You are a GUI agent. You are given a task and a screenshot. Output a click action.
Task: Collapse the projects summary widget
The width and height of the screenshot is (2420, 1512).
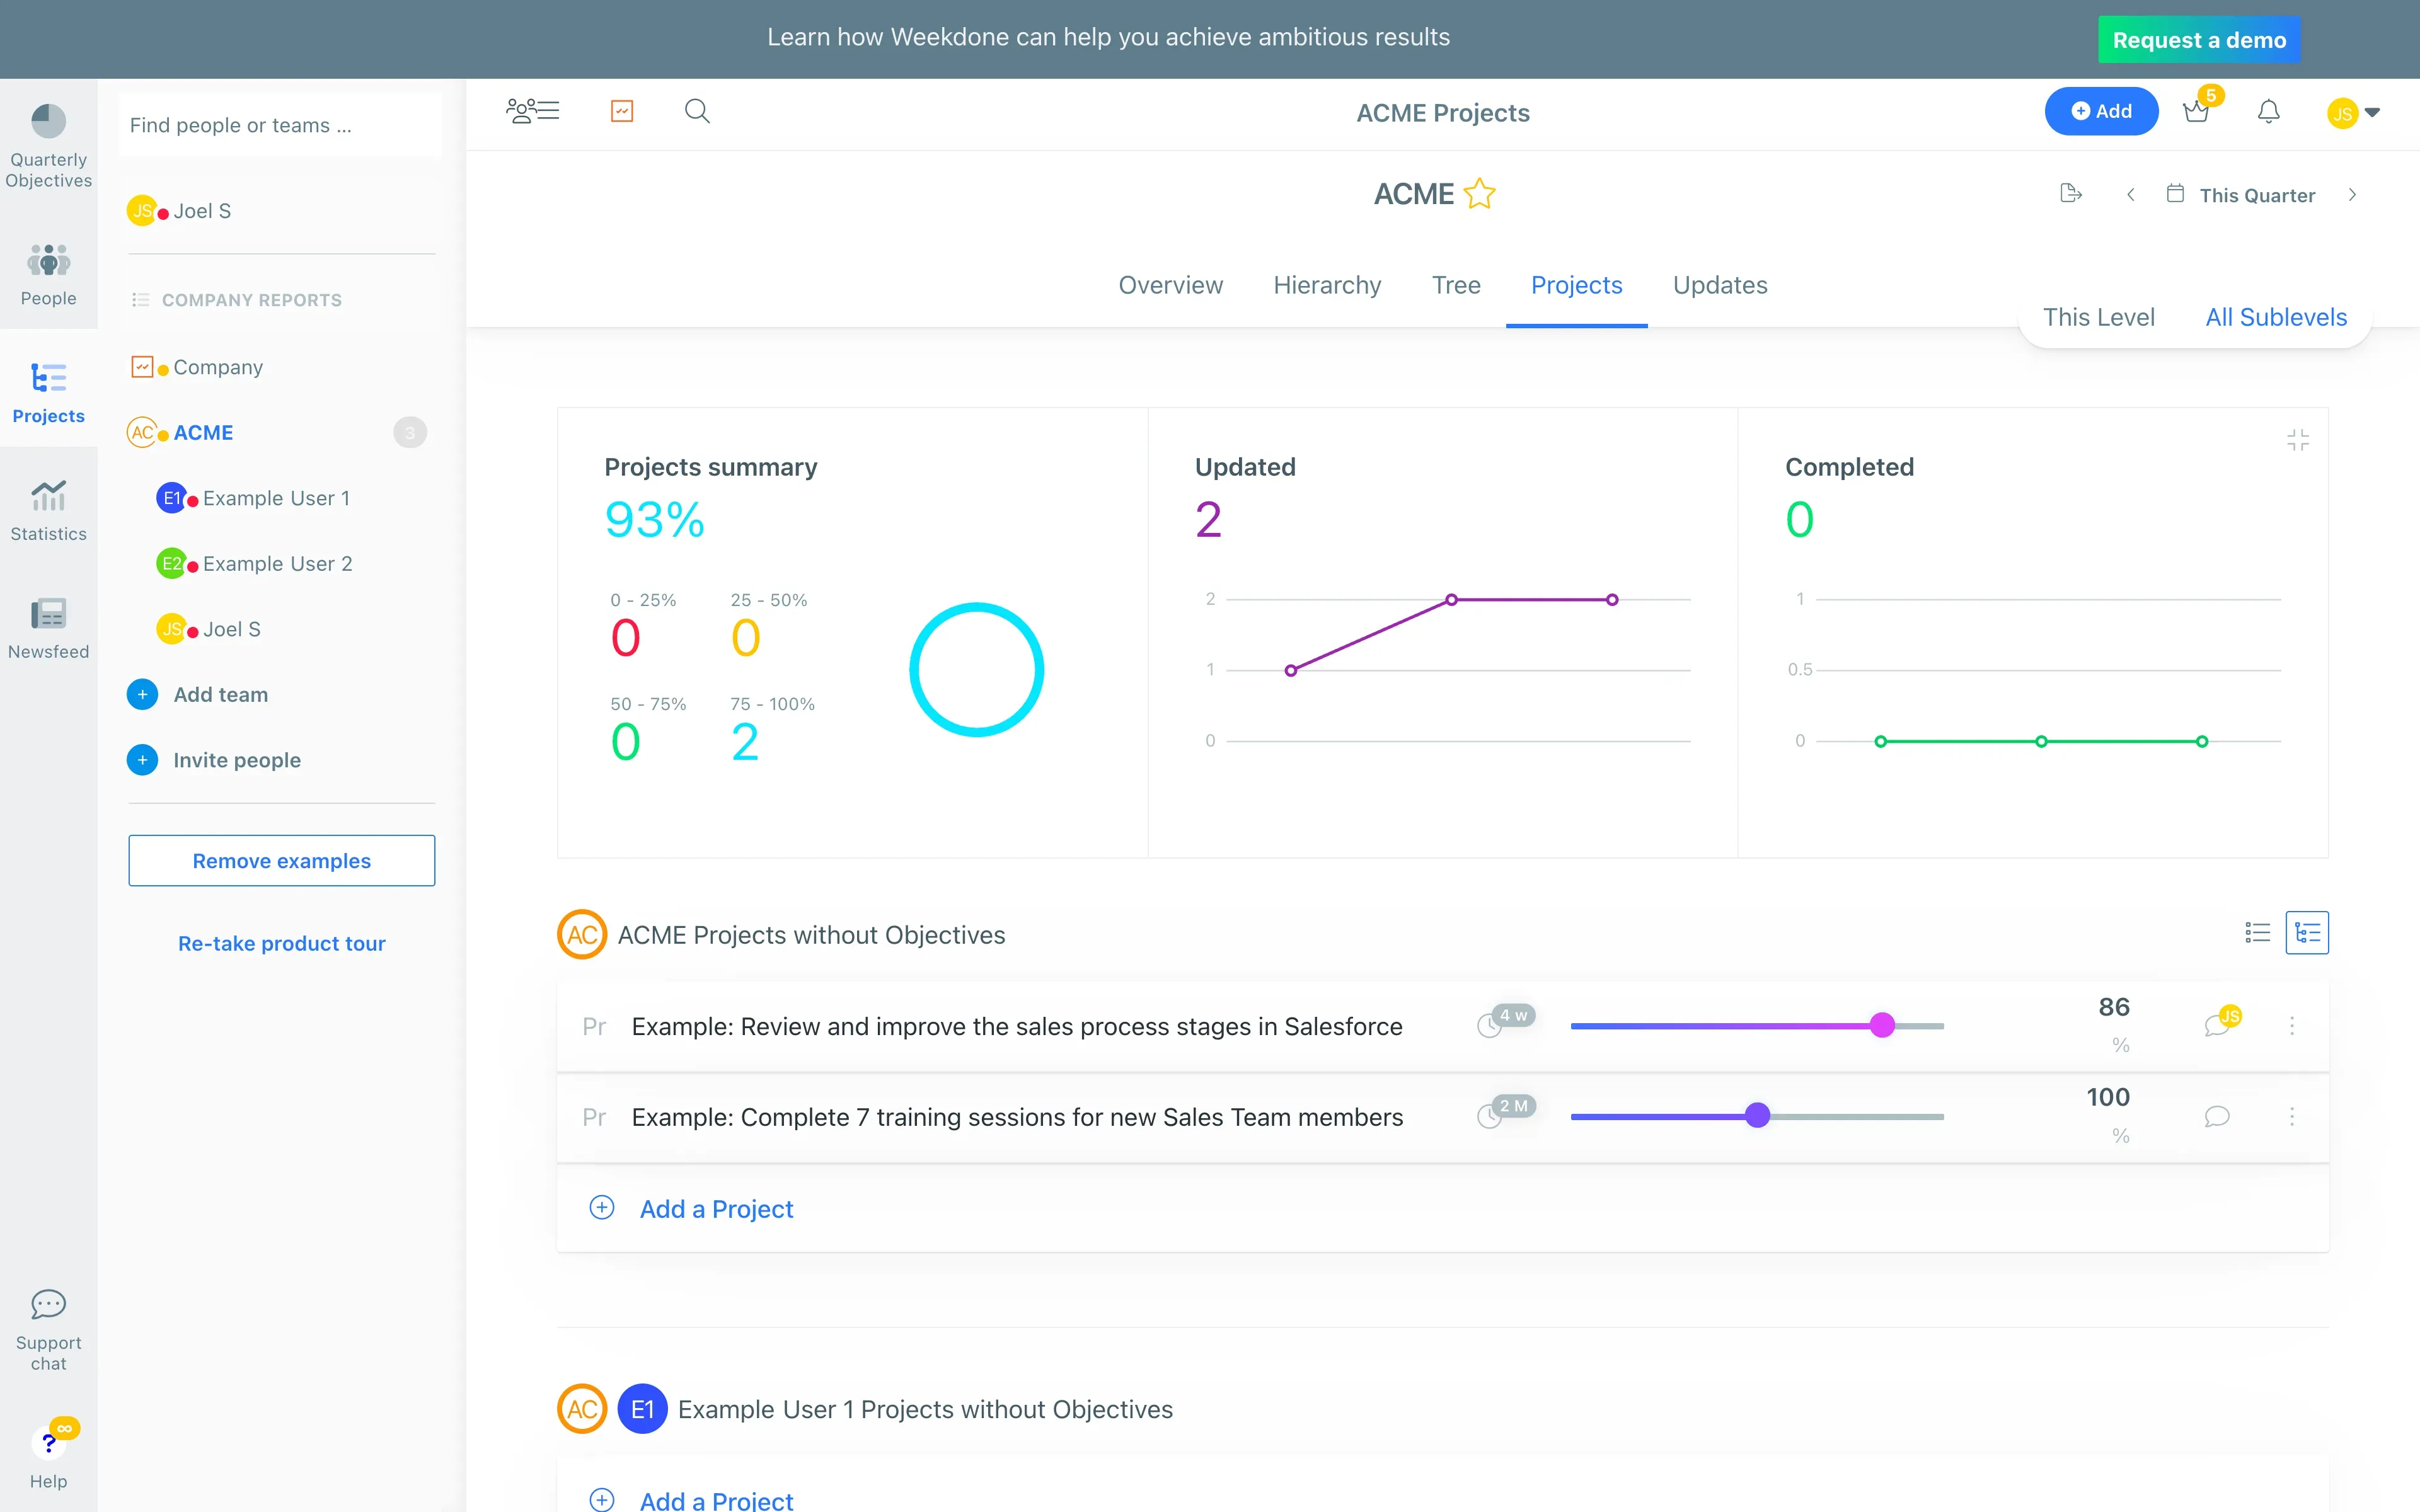click(x=2298, y=440)
